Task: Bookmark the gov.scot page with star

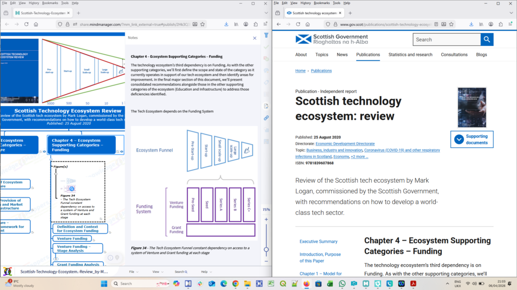Action: 451,24
